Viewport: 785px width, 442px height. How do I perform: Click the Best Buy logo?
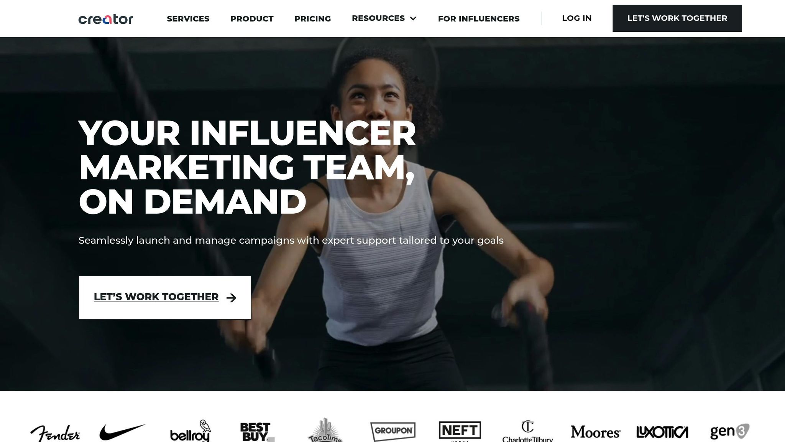pyautogui.click(x=256, y=432)
